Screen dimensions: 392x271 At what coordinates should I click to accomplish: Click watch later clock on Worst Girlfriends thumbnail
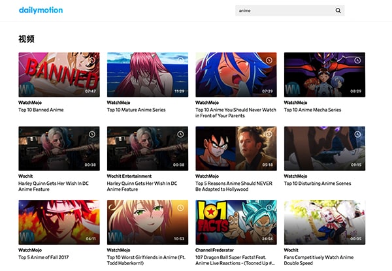point(180,208)
